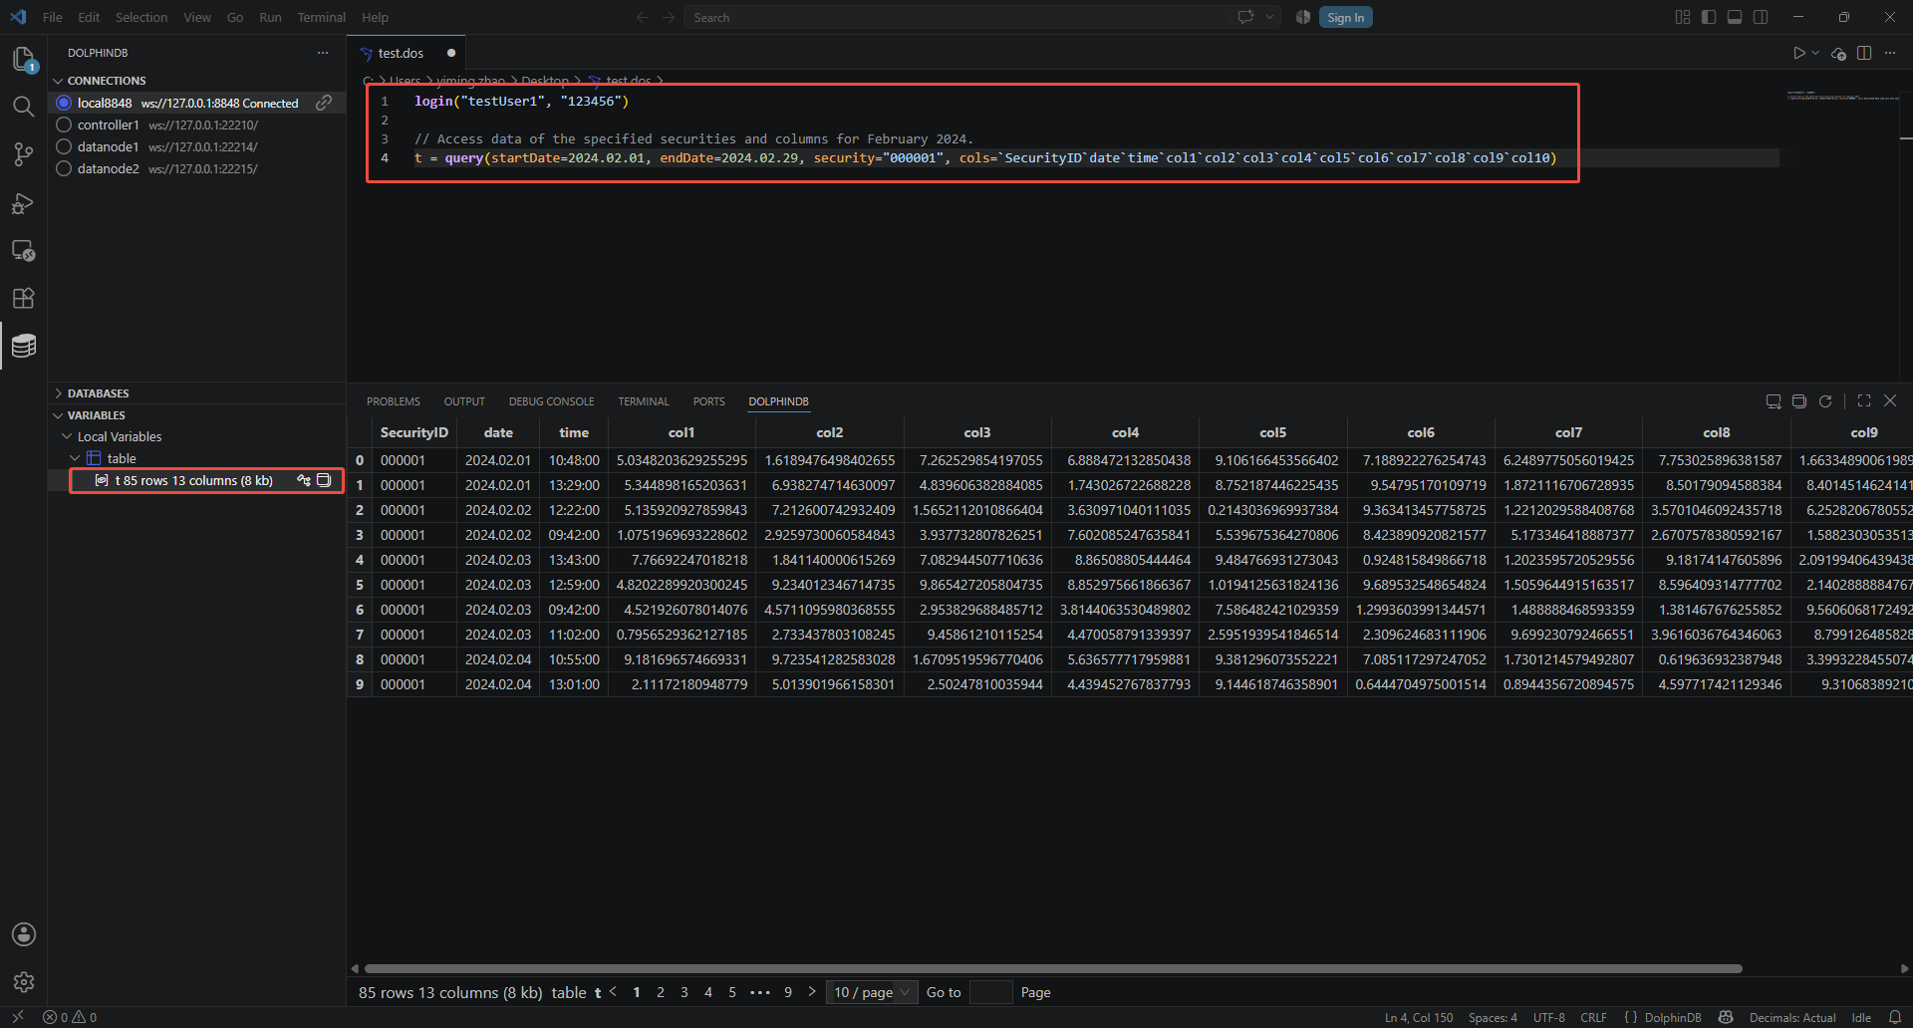Open the 10 / page size dropdown
Screen dimensions: 1913x1028
coord(872,992)
